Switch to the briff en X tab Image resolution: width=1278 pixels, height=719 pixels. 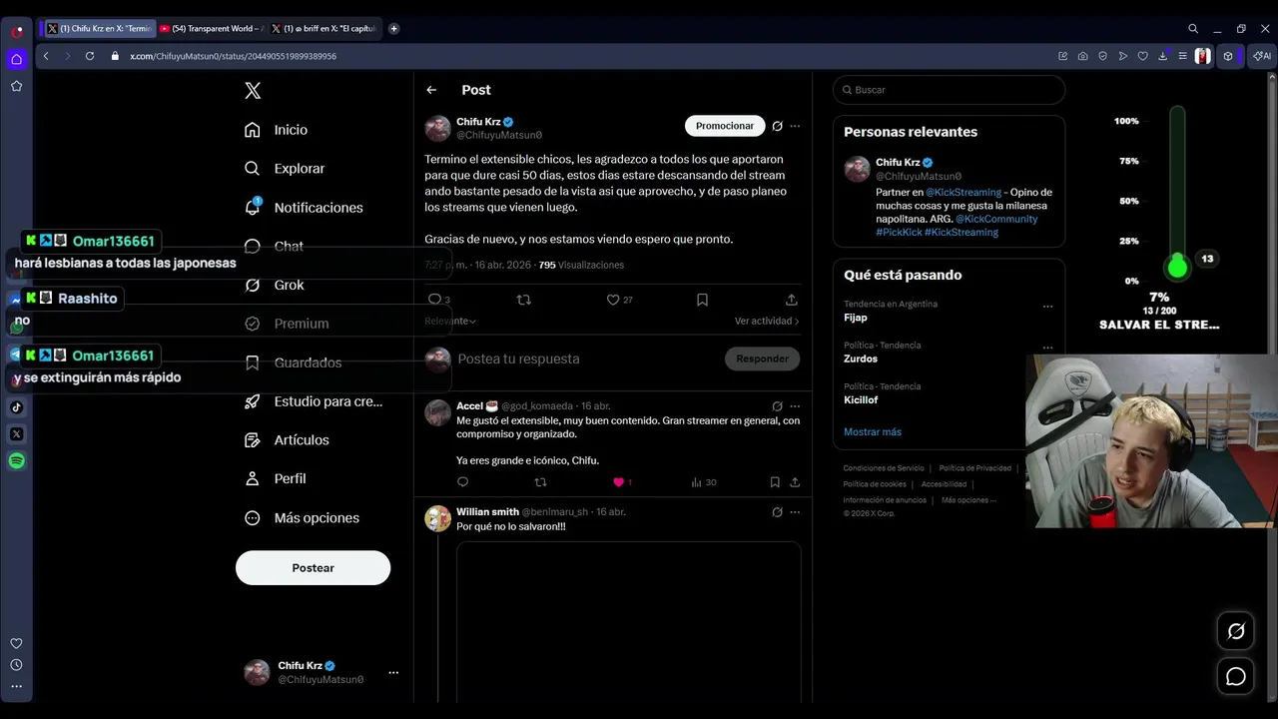(324, 29)
